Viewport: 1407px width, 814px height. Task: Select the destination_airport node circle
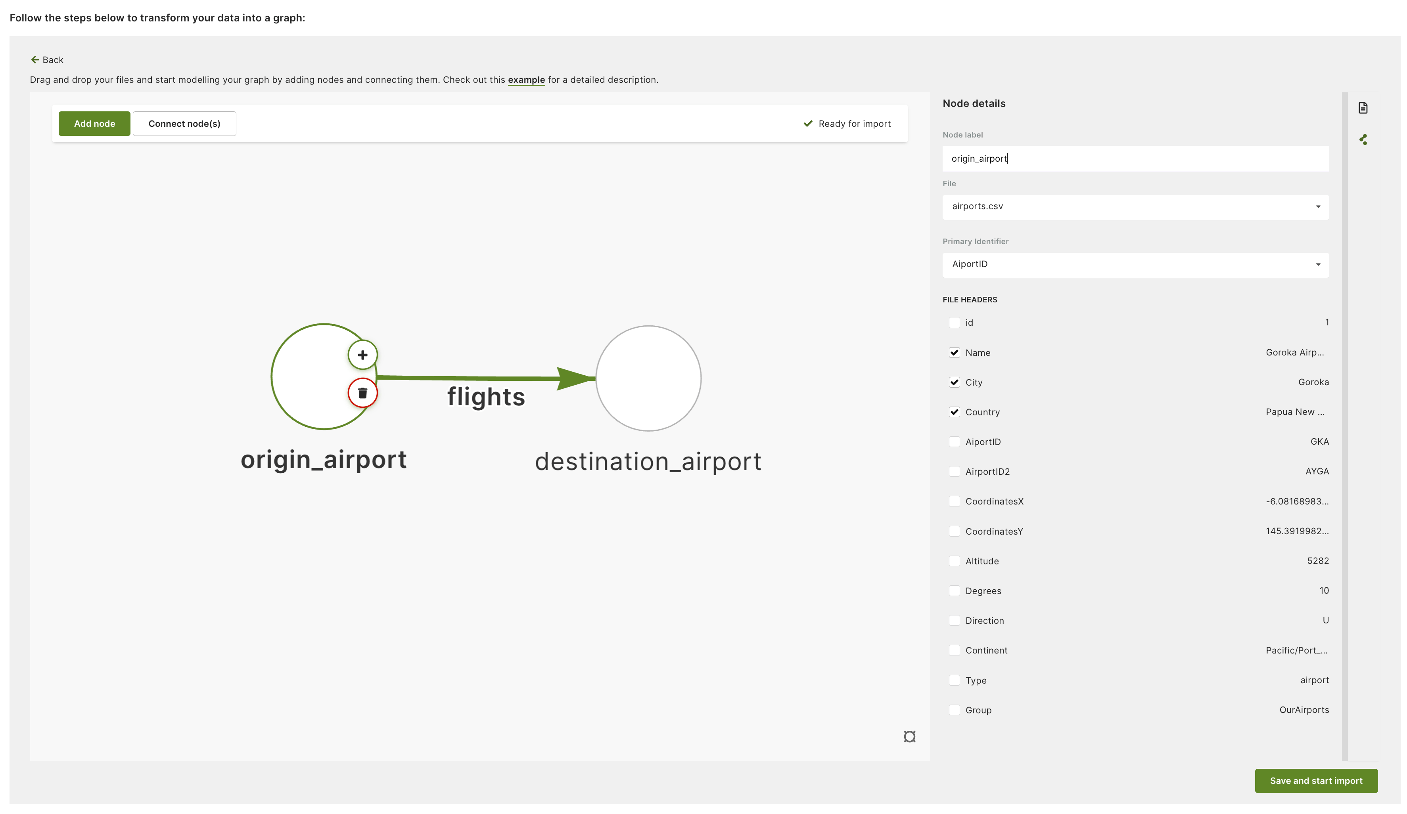(x=648, y=378)
